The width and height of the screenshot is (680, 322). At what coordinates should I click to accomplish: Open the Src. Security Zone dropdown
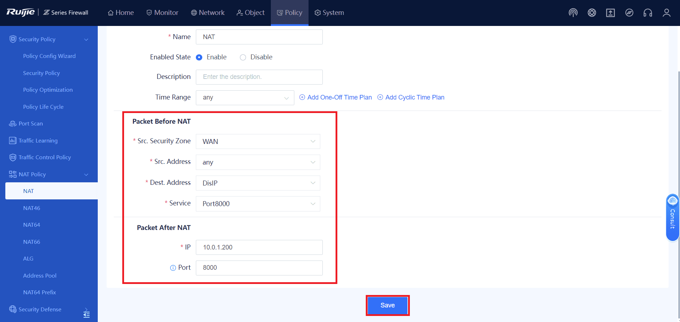pos(258,141)
